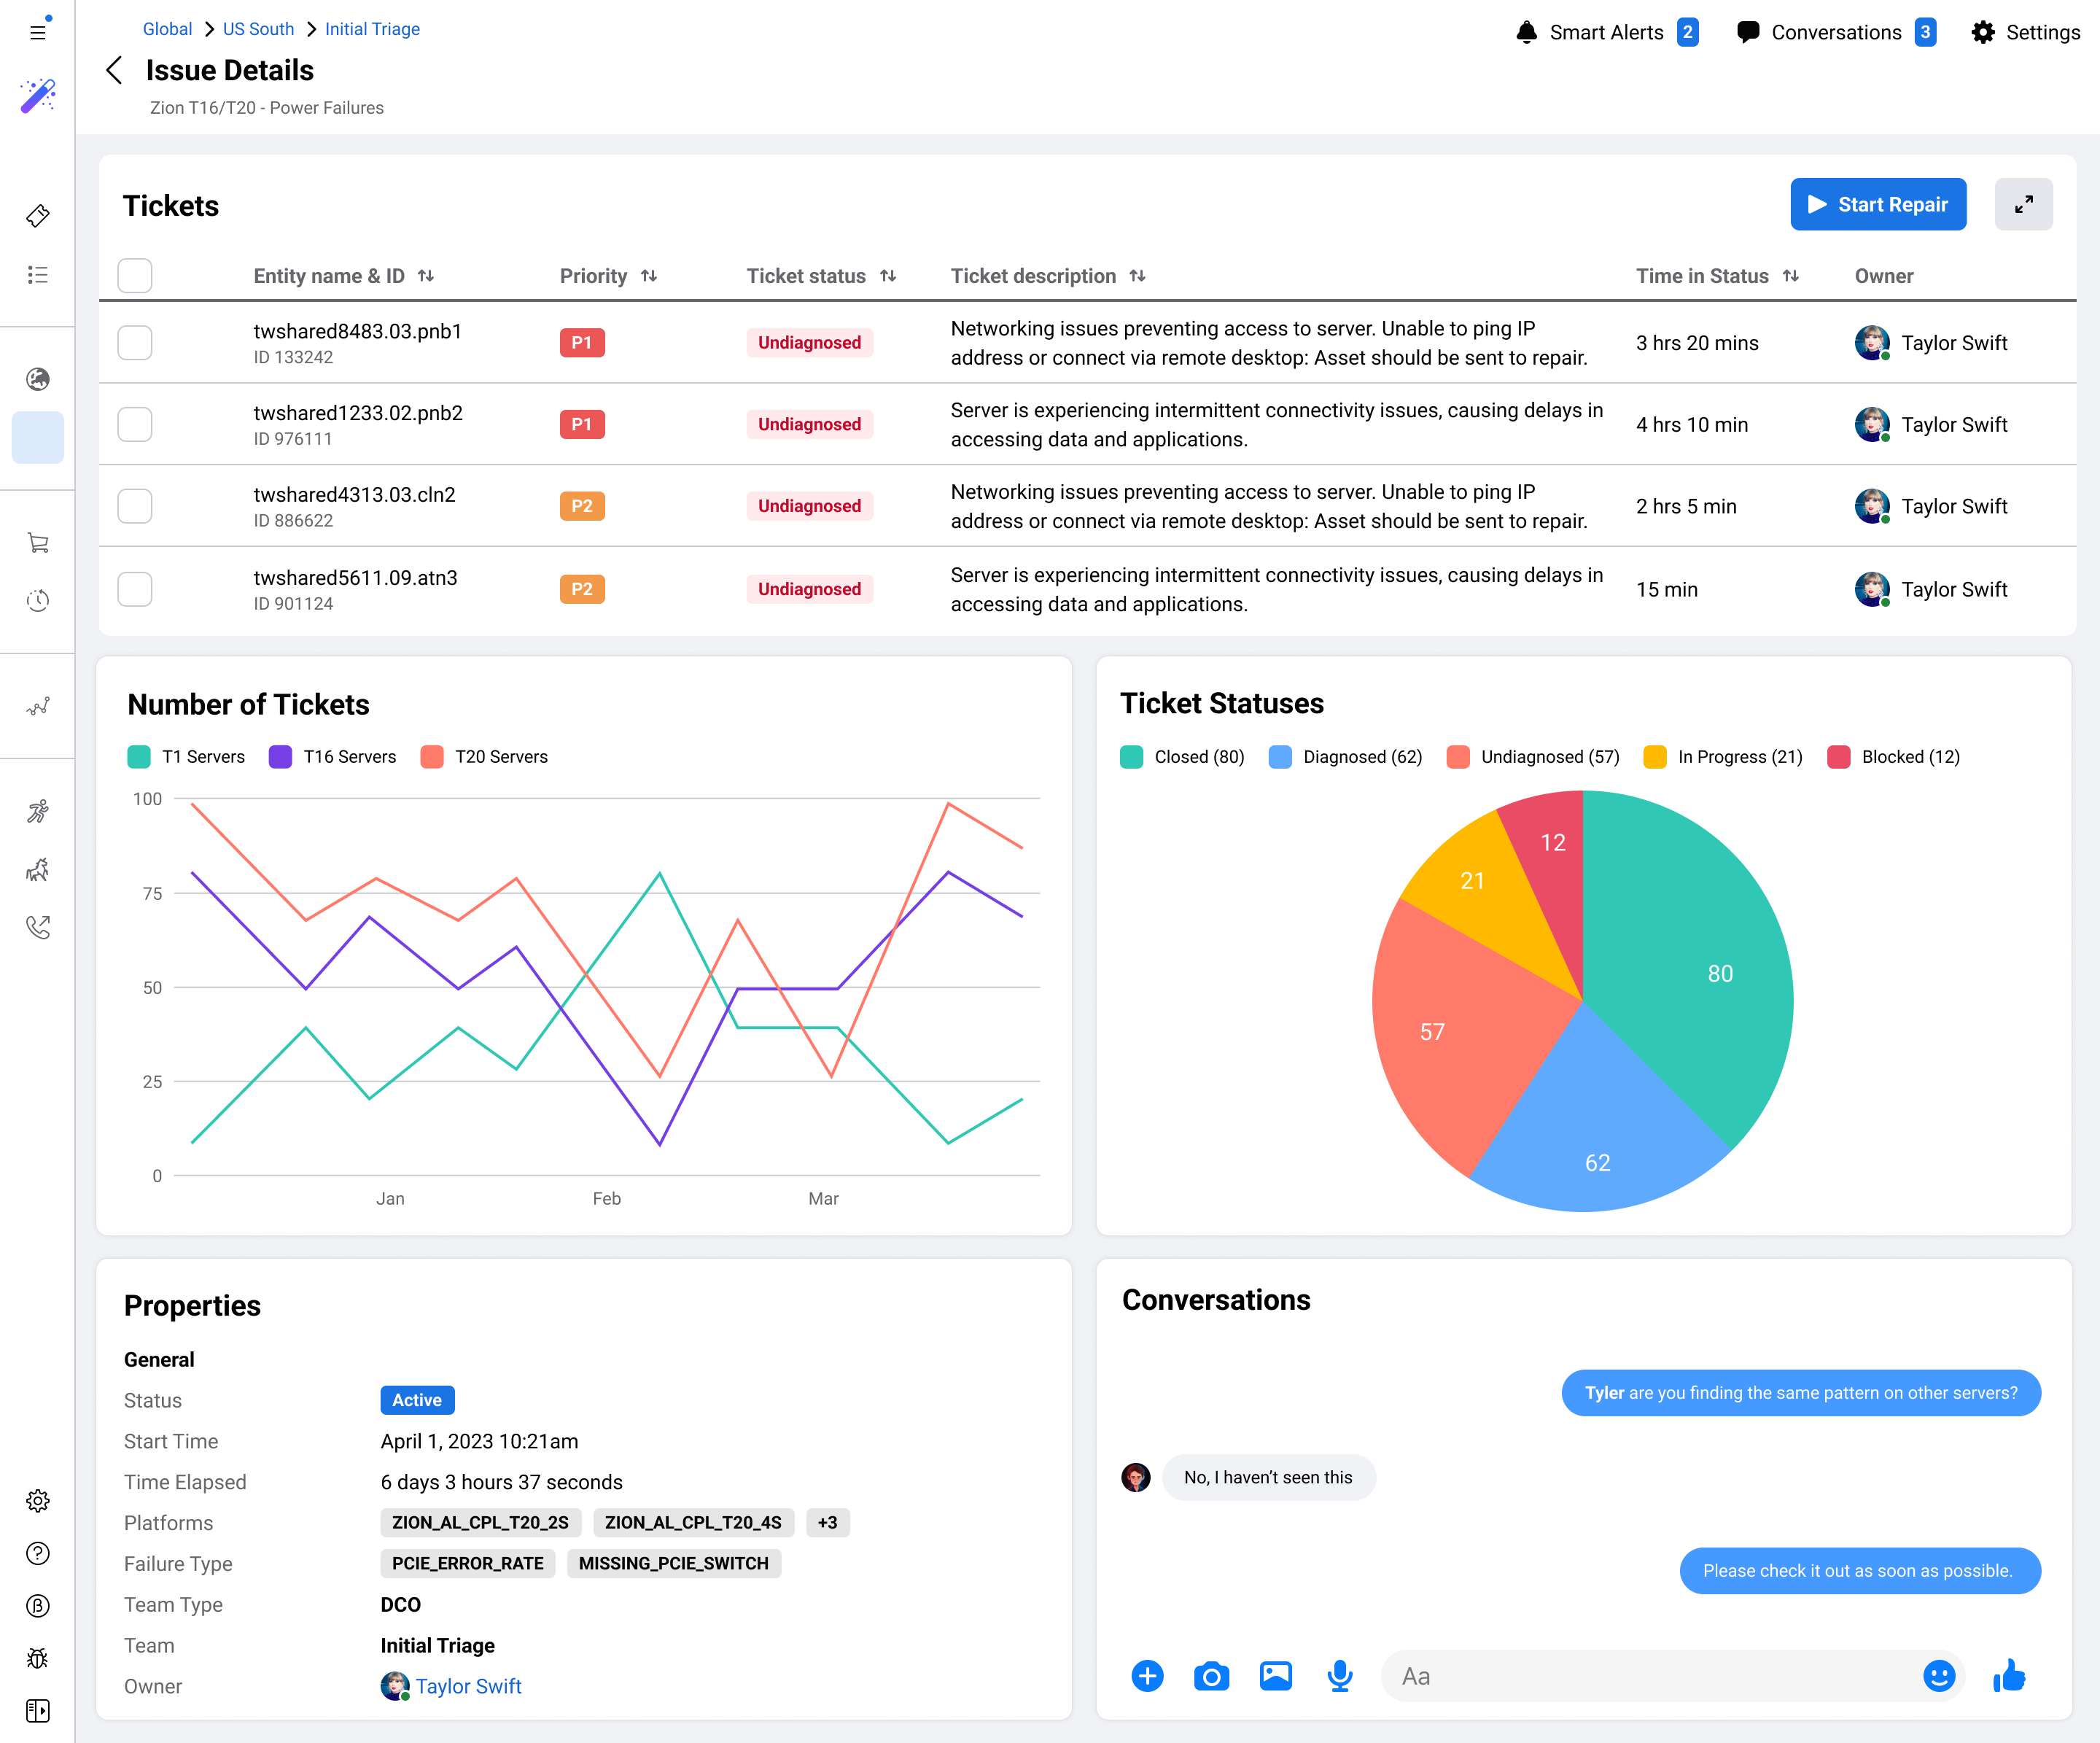Expand Tickets panel to fullscreen
The width and height of the screenshot is (2100, 1743).
coord(2023,204)
